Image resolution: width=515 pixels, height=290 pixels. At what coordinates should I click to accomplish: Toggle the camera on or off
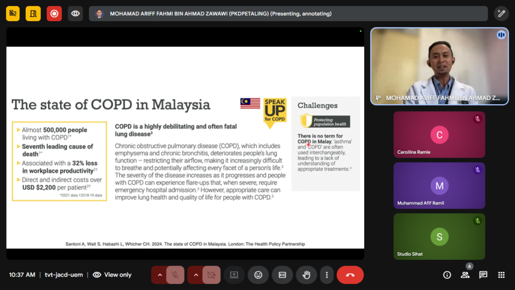click(x=211, y=275)
